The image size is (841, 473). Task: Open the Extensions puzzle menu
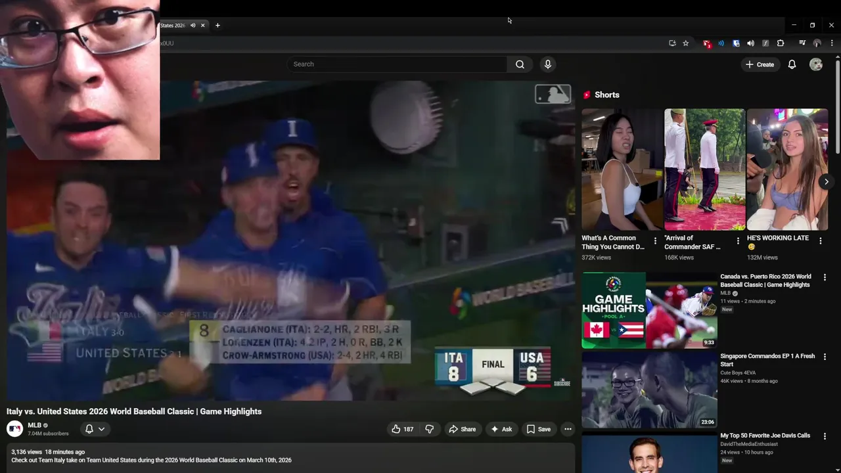781,43
